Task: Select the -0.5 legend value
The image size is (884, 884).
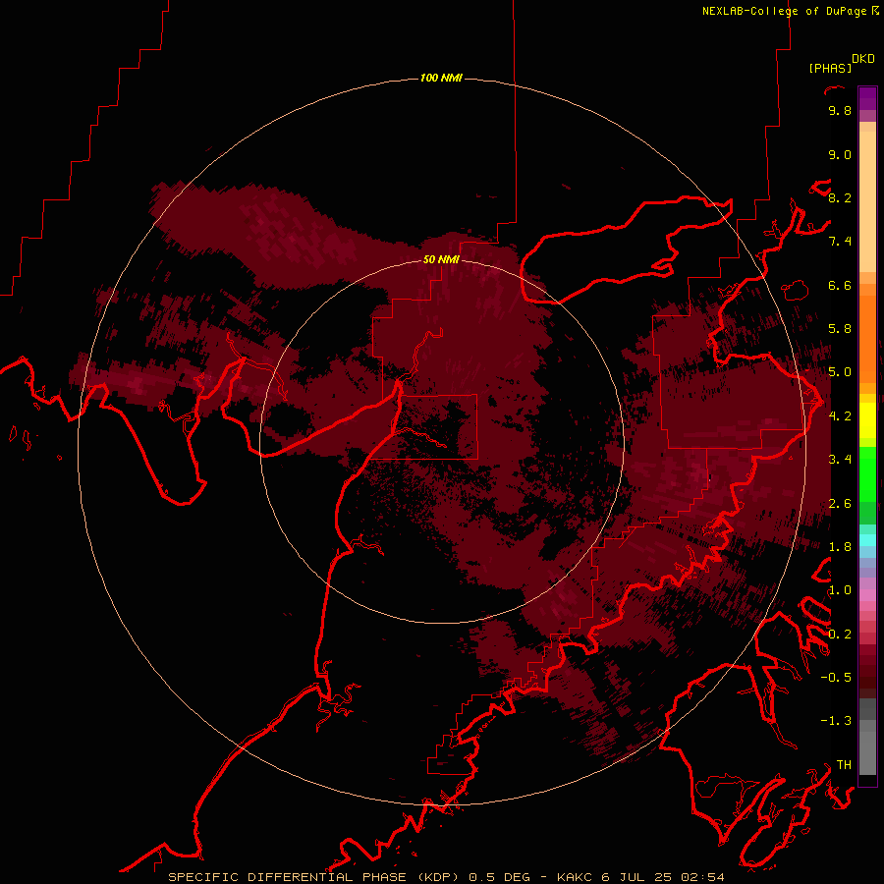Action: coord(836,678)
